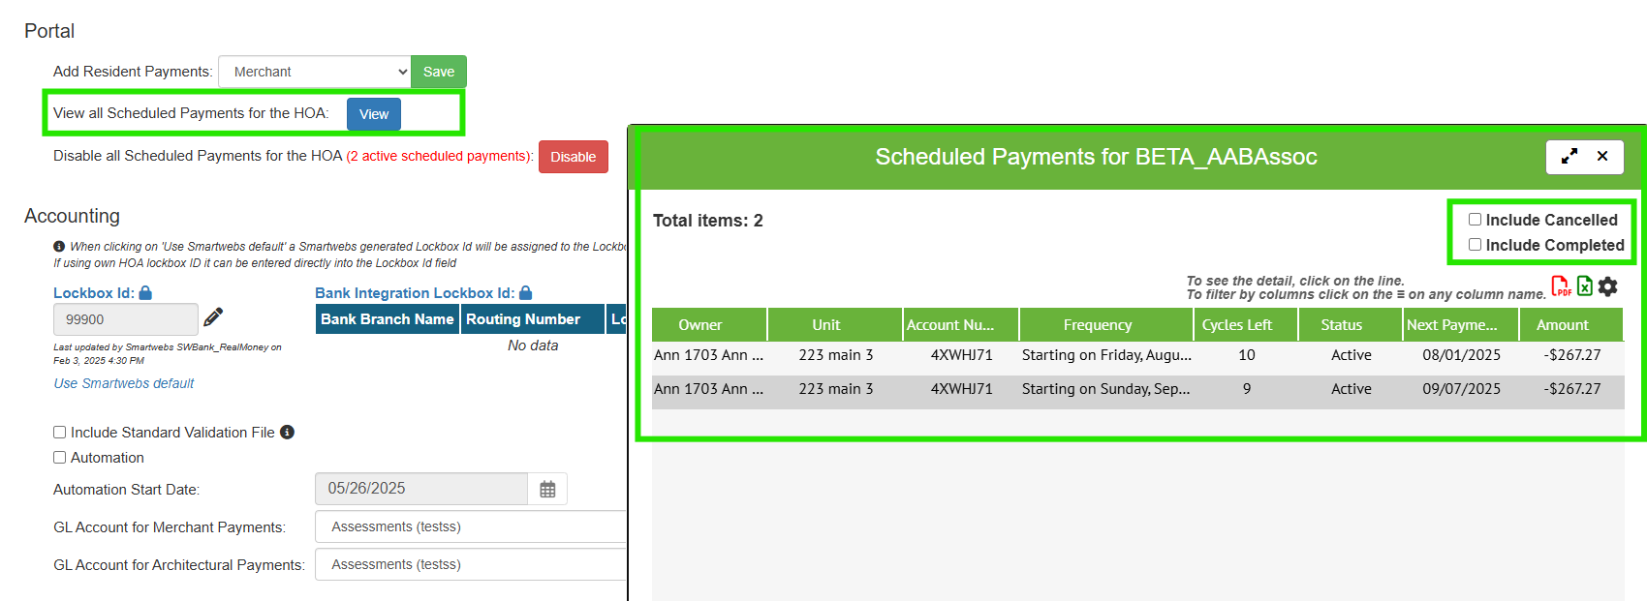
Task: Click the red Disable button
Action: click(573, 157)
